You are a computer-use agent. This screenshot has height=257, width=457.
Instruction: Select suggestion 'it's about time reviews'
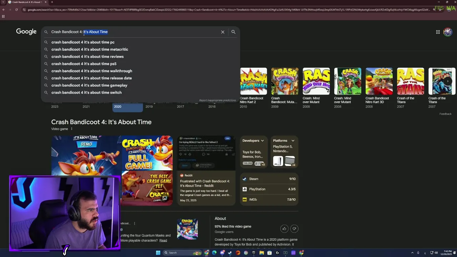point(87,56)
